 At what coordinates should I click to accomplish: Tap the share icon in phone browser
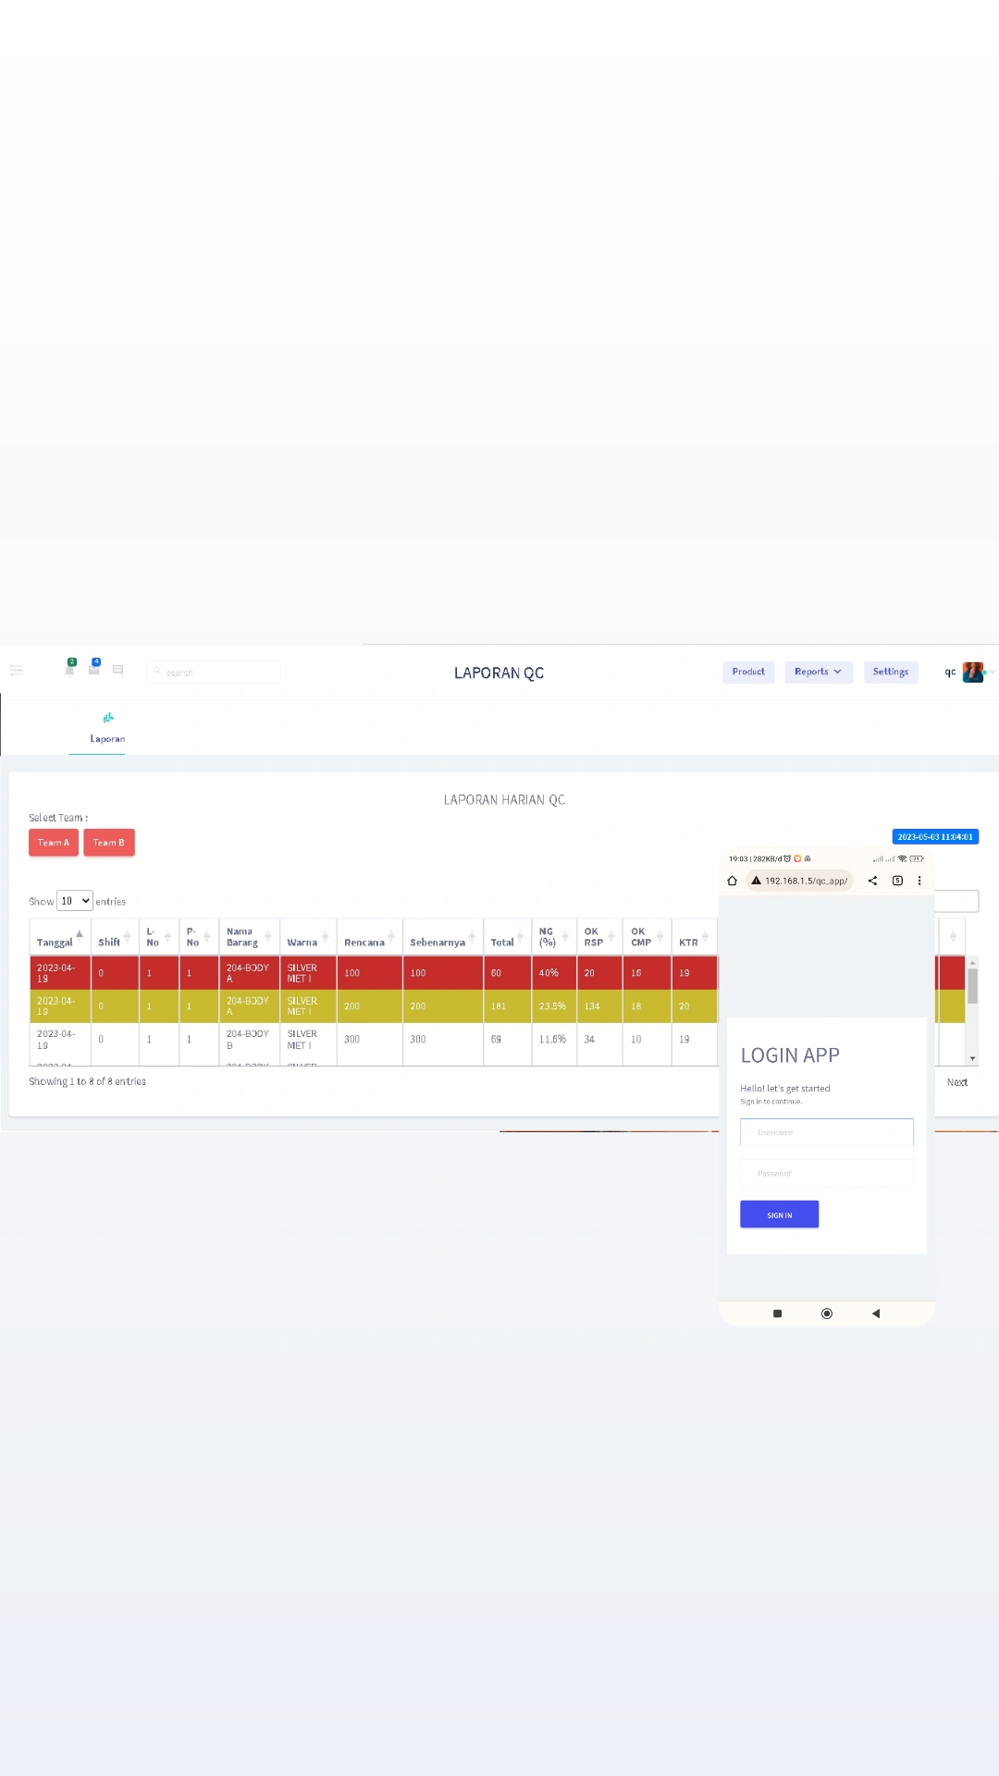872,881
